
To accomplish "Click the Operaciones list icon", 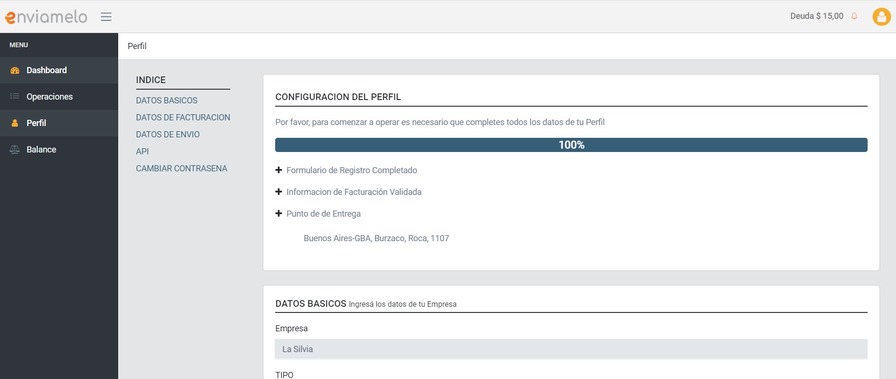I will (x=15, y=96).
